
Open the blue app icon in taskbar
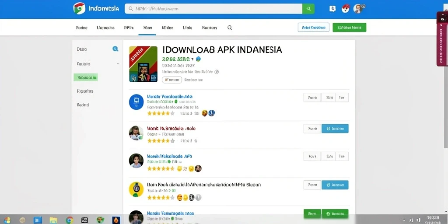coord(38,220)
